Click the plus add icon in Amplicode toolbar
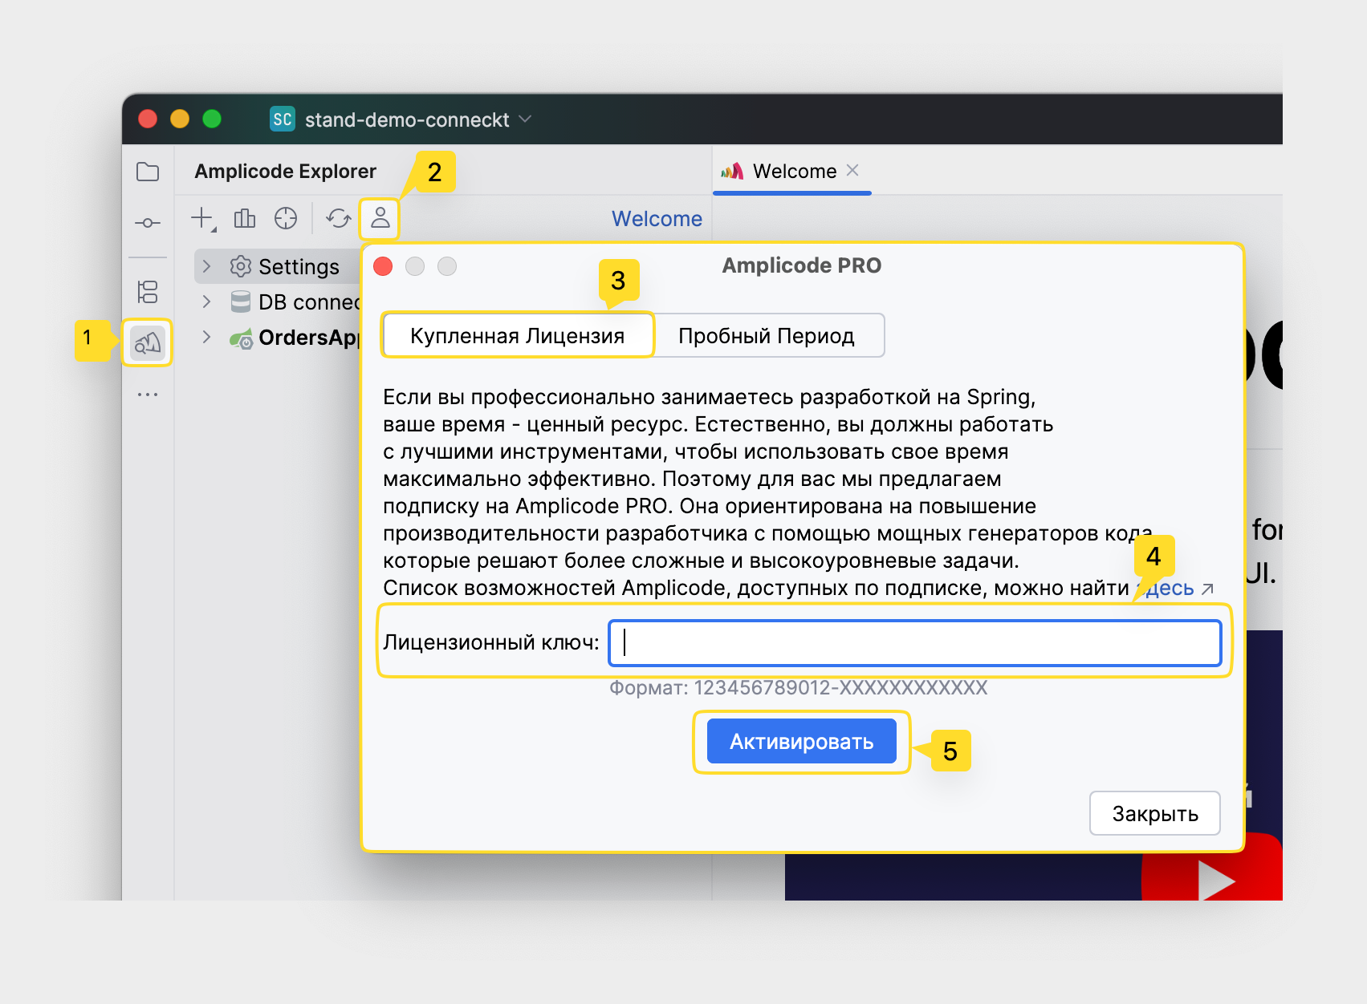Screen dimensions: 1367x1004 203,218
